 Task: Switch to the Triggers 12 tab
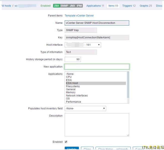(x=129, y=6)
